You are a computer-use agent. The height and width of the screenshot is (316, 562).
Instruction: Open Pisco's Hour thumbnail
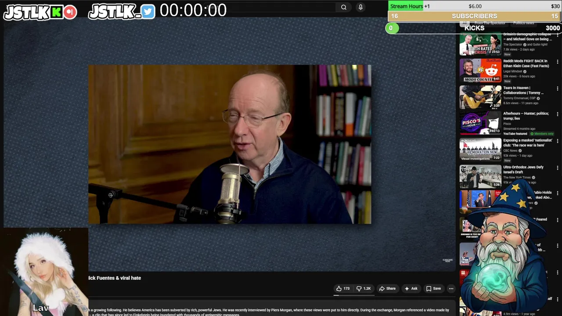pyautogui.click(x=480, y=123)
